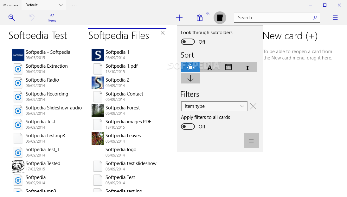The image size is (347, 197).
Task: Click the hamburger button in popup panel
Action: pyautogui.click(x=251, y=140)
